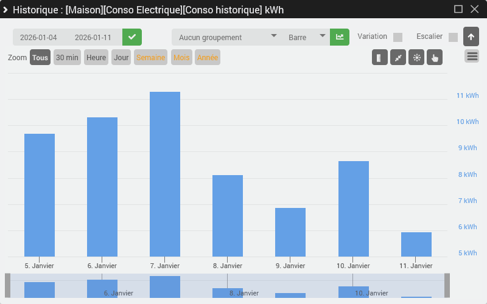Click the 8 kWh axis label
Viewport: 487px width, 304px height.
pyautogui.click(x=468, y=174)
